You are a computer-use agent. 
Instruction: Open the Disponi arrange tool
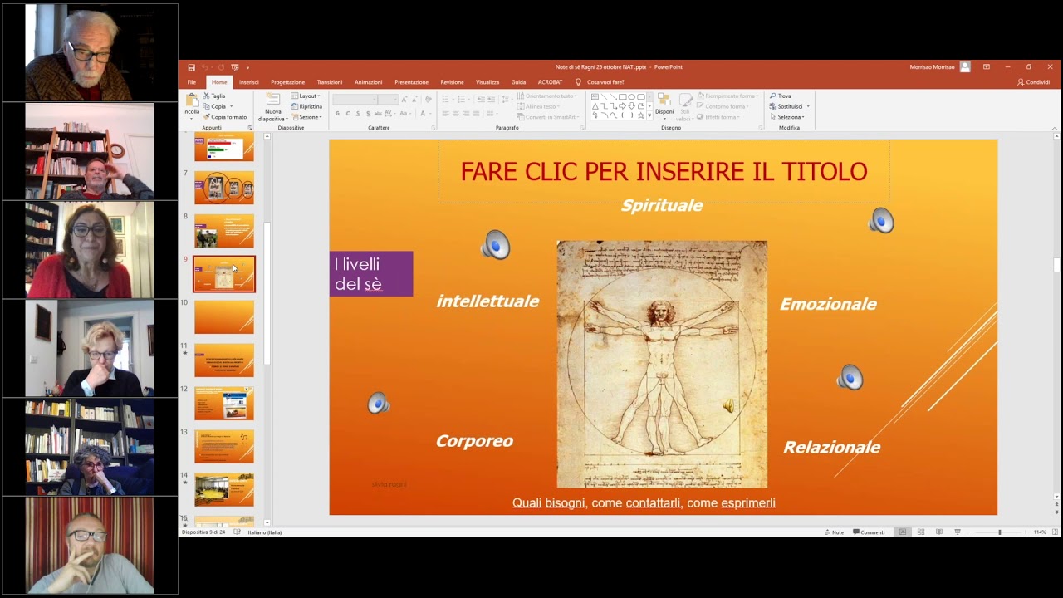click(x=664, y=105)
